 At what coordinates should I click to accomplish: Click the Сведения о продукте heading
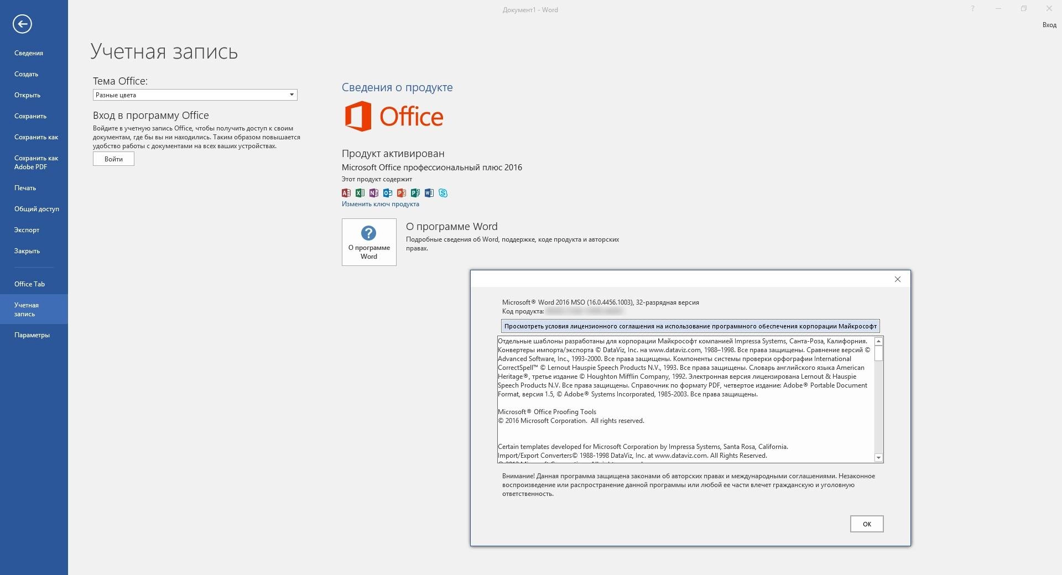(397, 87)
